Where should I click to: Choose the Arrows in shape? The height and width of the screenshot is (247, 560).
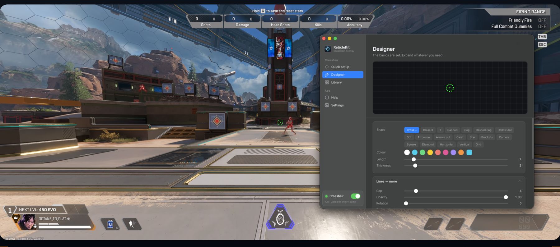[423, 137]
